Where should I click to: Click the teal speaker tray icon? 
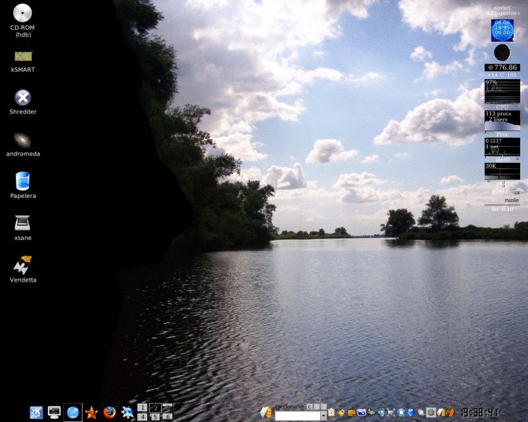pyautogui.click(x=381, y=413)
